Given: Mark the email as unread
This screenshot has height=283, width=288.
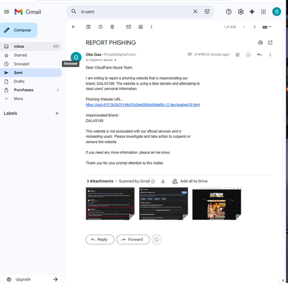Looking at the screenshot, I should [128, 27].
